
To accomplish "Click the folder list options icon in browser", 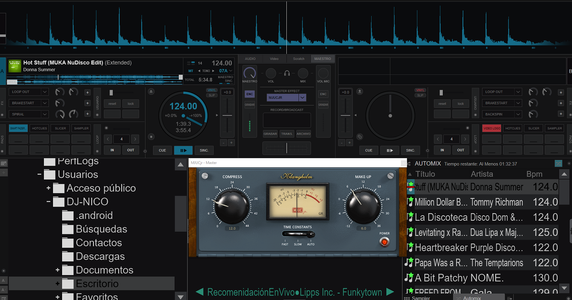I will (x=4, y=164).
